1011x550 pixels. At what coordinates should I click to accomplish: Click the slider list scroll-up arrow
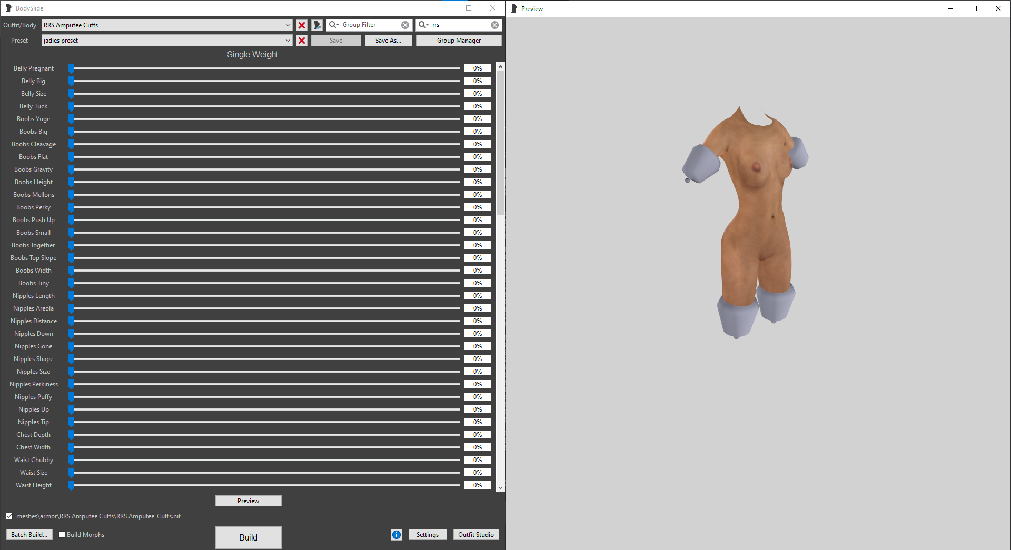501,67
